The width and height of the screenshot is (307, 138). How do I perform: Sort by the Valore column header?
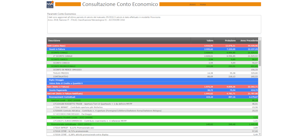pyautogui.click(x=202, y=40)
